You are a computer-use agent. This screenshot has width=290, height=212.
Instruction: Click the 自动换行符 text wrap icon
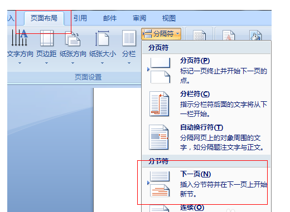click(158, 137)
